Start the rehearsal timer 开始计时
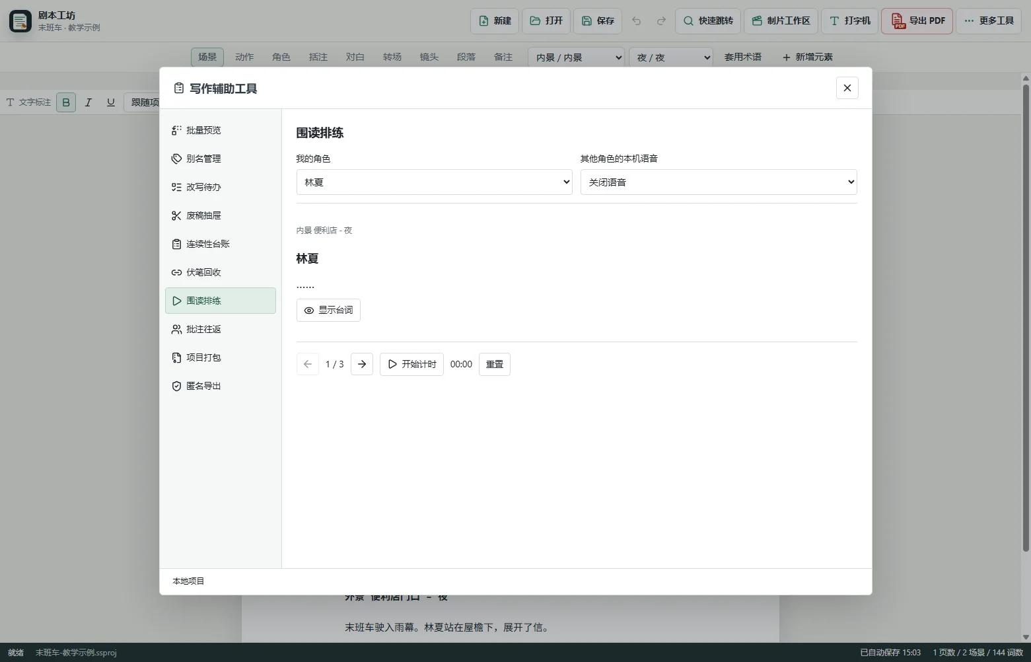The width and height of the screenshot is (1031, 662). tap(411, 364)
